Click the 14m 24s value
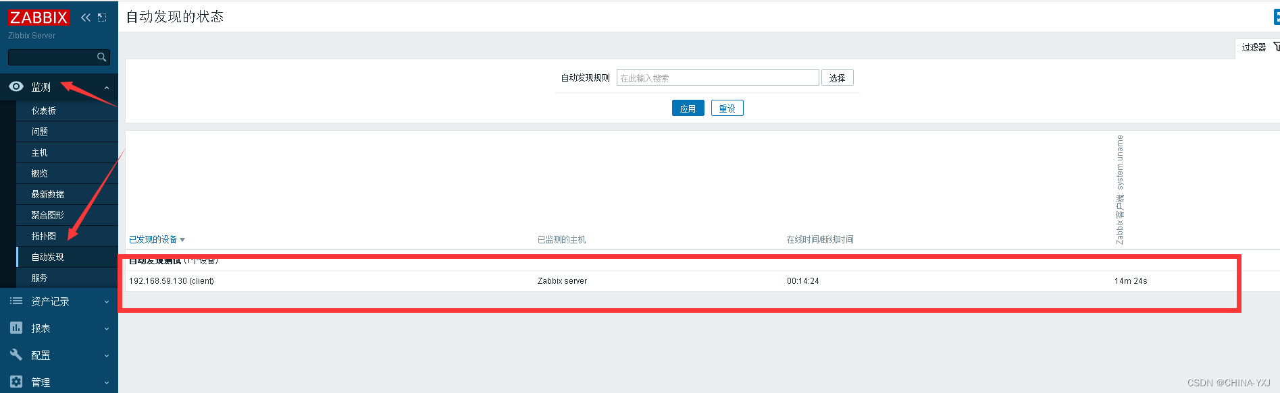The height and width of the screenshot is (393, 1280). (1131, 281)
